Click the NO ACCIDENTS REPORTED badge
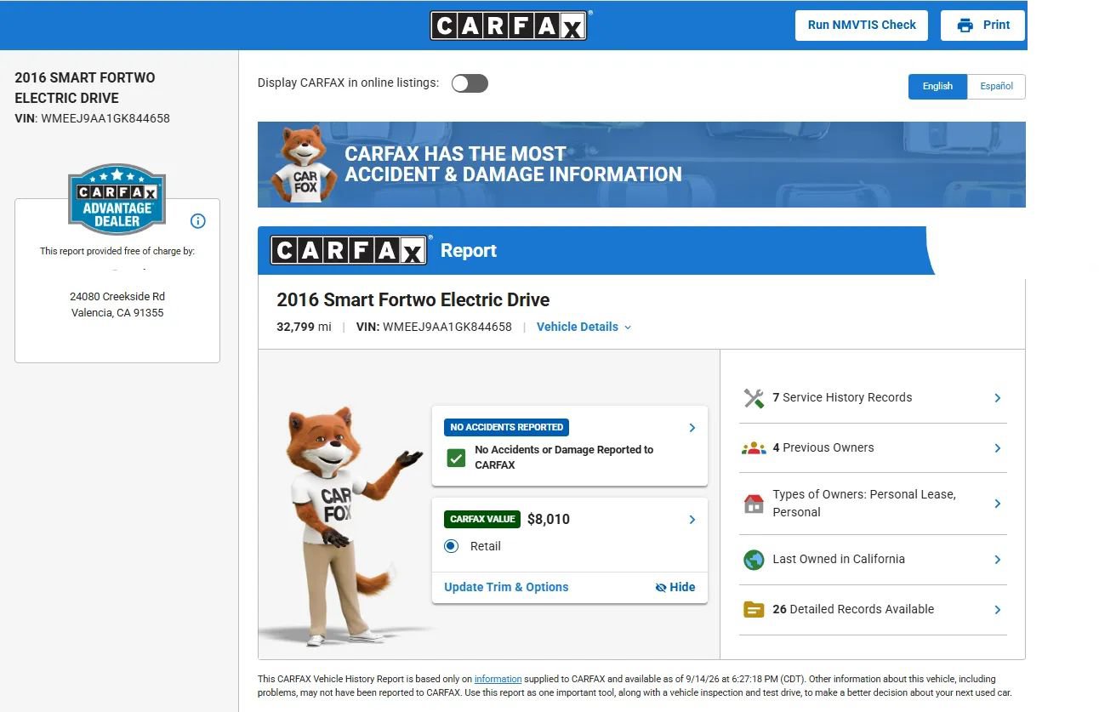The height and width of the screenshot is (712, 1099). [x=506, y=427]
